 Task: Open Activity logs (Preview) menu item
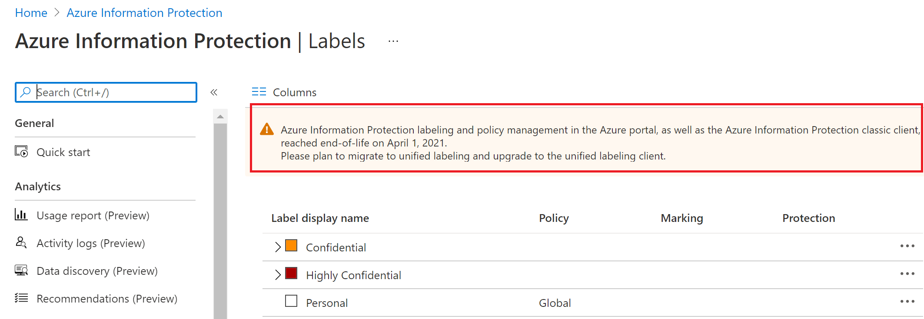point(90,243)
